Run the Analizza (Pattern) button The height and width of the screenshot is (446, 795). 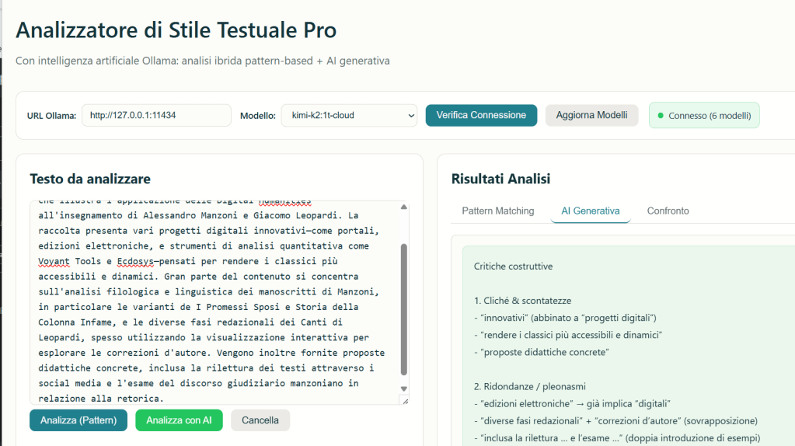point(78,420)
